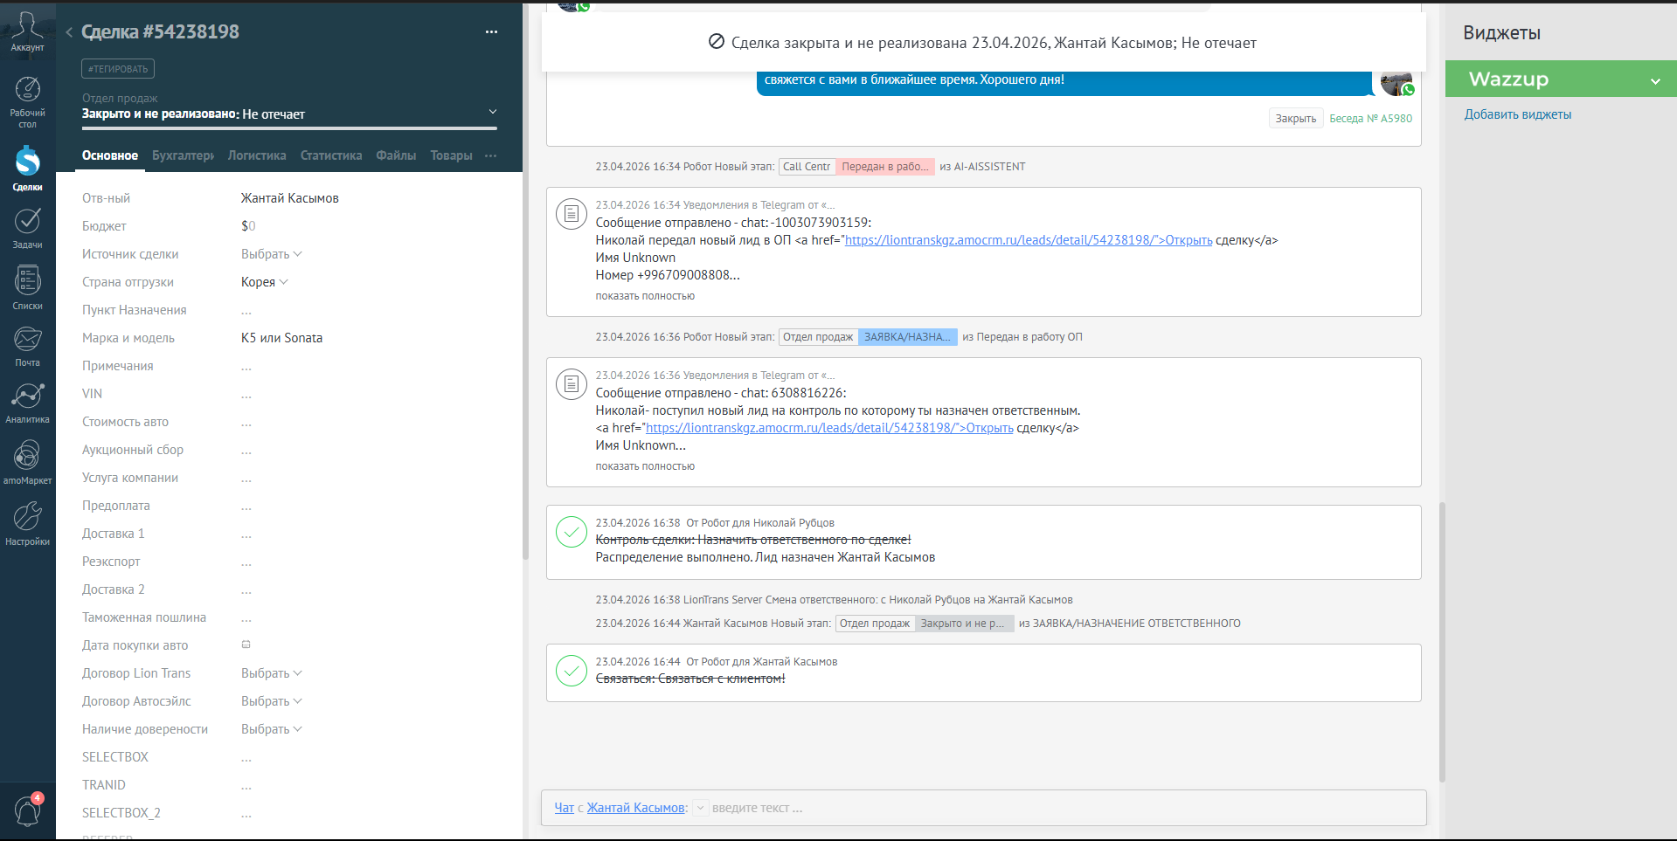
Task: Expand the Wazzup widget chevron
Action: (1655, 80)
